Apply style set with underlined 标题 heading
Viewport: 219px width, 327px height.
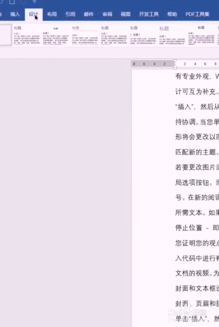point(85,35)
